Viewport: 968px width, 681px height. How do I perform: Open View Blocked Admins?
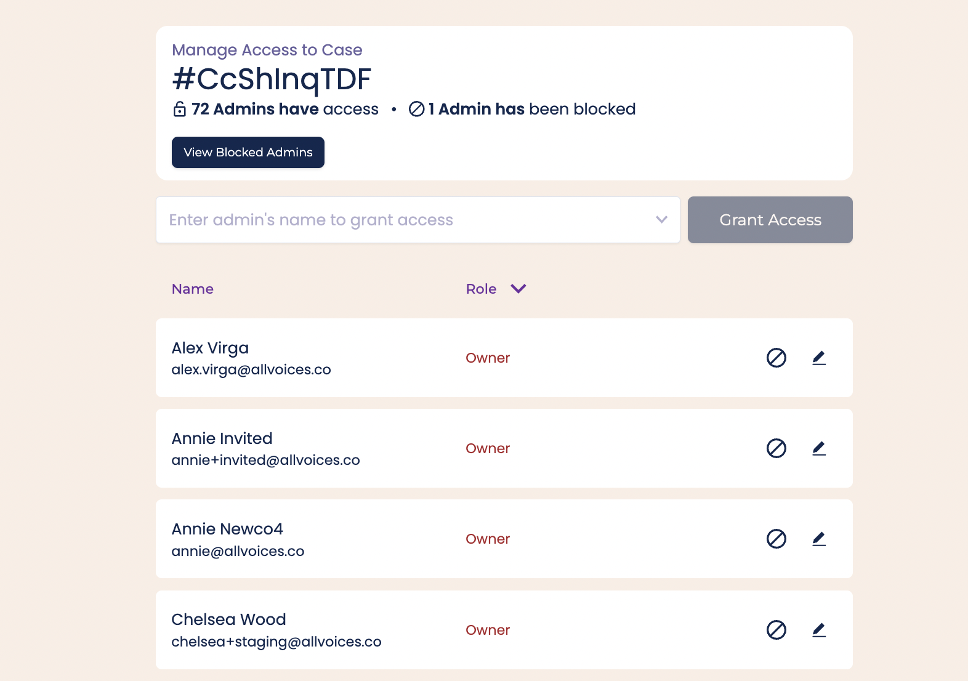(248, 152)
